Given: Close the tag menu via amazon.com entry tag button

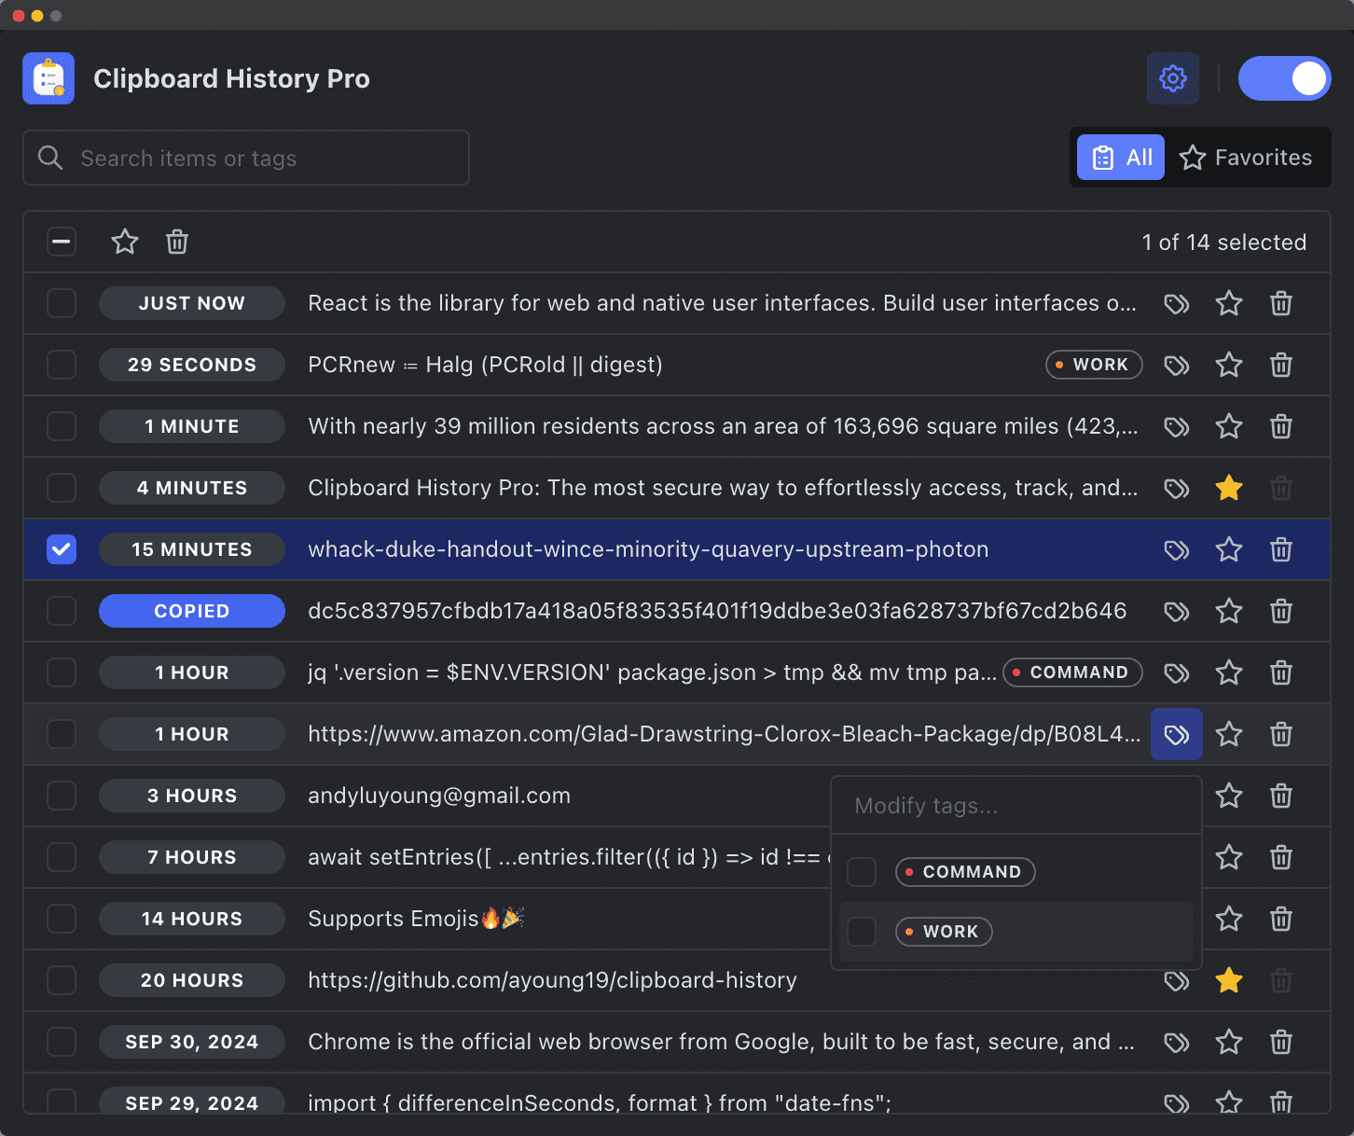Looking at the screenshot, I should click(x=1177, y=734).
